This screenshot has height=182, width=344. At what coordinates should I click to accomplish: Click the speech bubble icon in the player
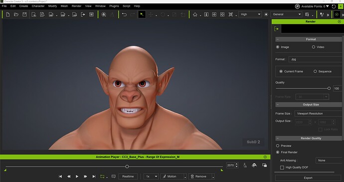click(x=114, y=177)
